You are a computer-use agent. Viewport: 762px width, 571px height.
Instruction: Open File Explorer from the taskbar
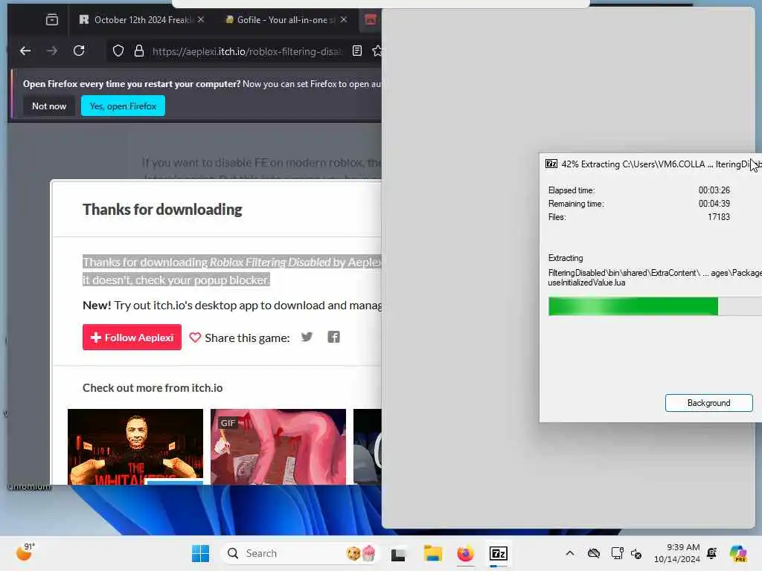pos(432,553)
